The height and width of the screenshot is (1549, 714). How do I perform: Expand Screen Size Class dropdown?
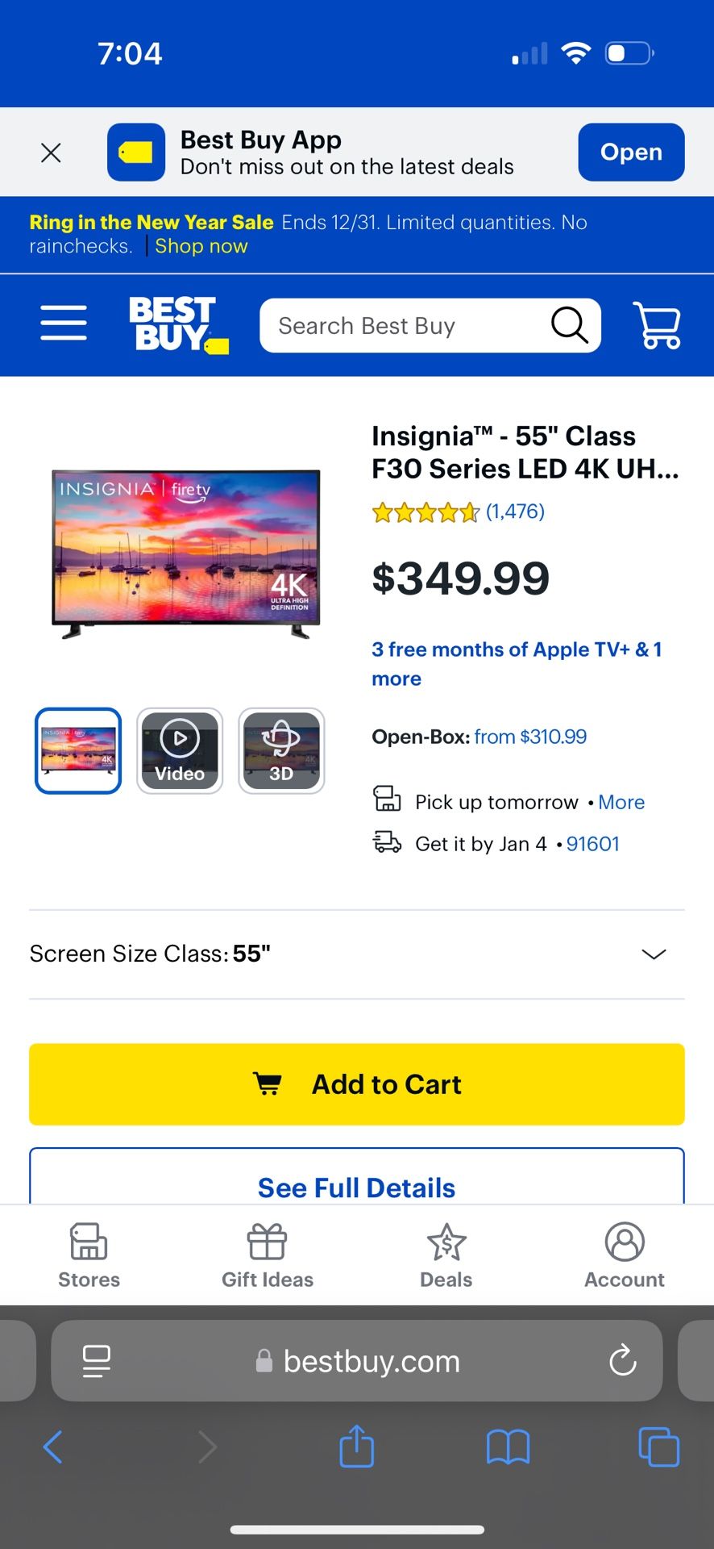(653, 954)
